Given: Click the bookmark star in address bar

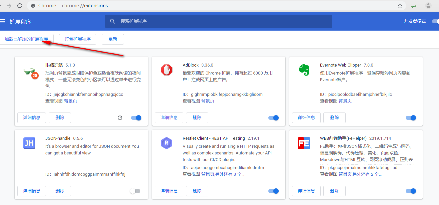Looking at the screenshot, I should tap(400, 6).
